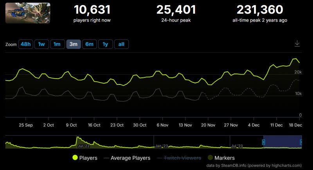Click the dark Markers legend circle icon

pyautogui.click(x=210, y=158)
